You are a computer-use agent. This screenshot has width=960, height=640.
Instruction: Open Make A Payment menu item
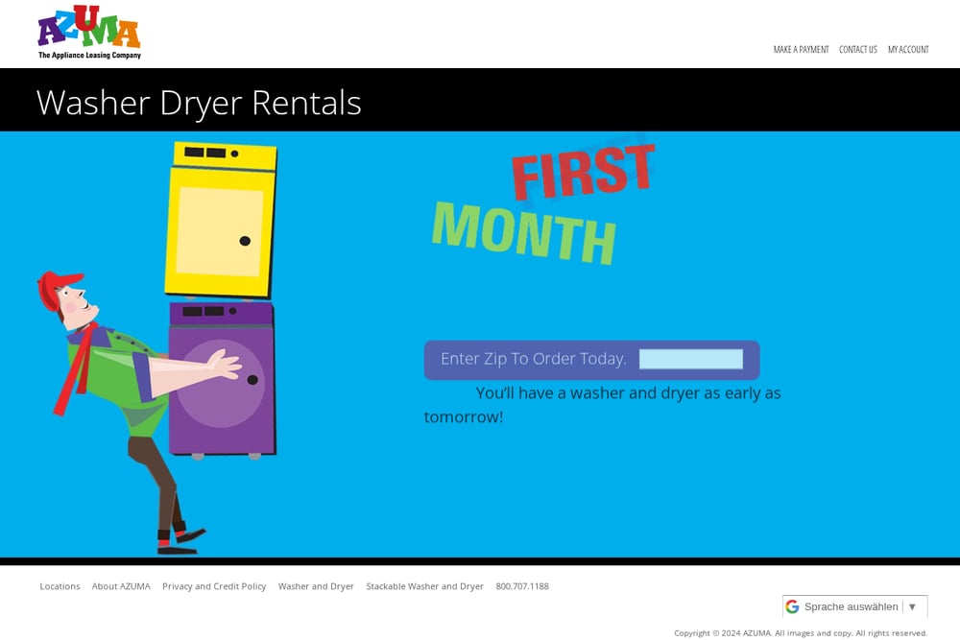801,50
